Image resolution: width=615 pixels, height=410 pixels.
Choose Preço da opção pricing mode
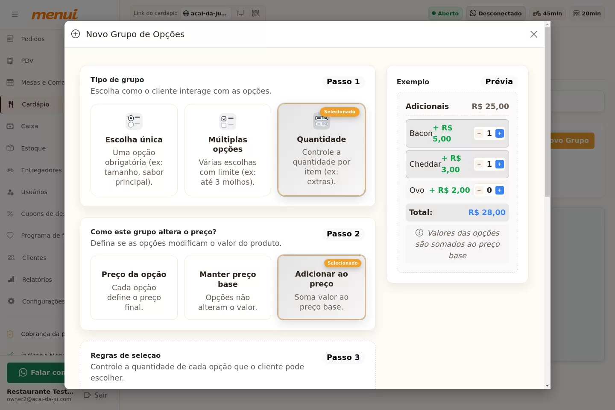pos(134,288)
